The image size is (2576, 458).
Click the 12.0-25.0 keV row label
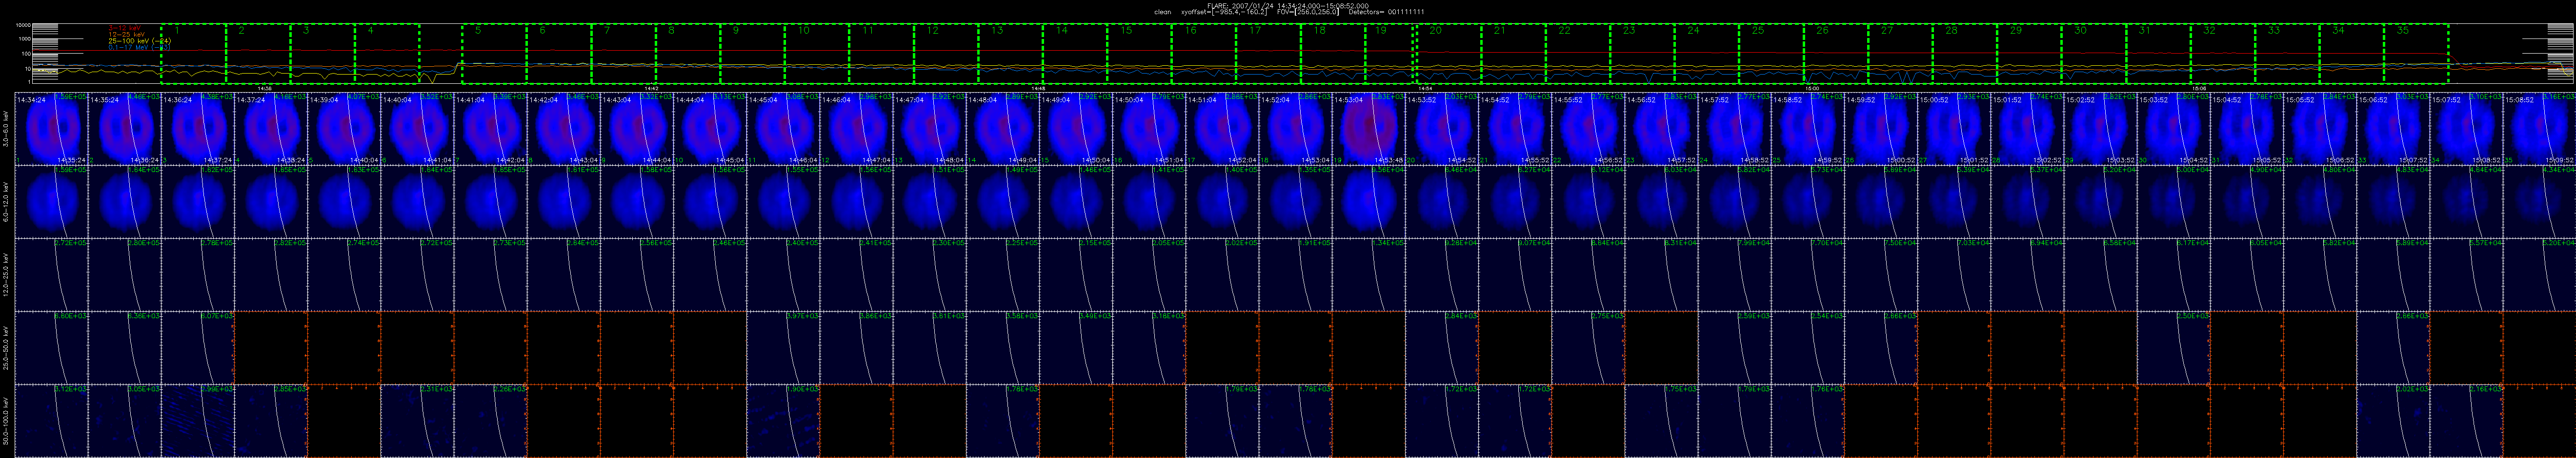[x=6, y=274]
